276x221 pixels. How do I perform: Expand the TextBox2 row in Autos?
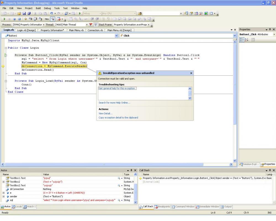click(4, 182)
